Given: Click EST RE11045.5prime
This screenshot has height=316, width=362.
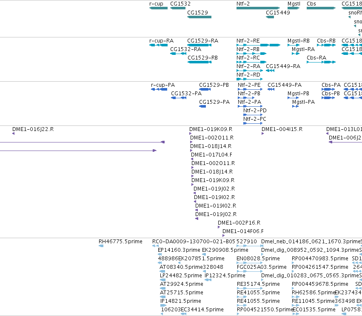Looking at the screenshot, I should pos(296,306).
